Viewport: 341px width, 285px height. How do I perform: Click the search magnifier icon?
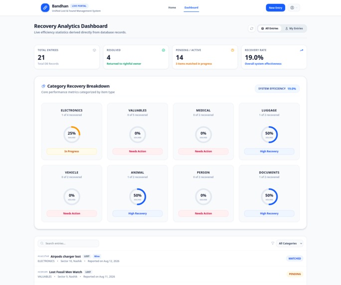[42, 243]
